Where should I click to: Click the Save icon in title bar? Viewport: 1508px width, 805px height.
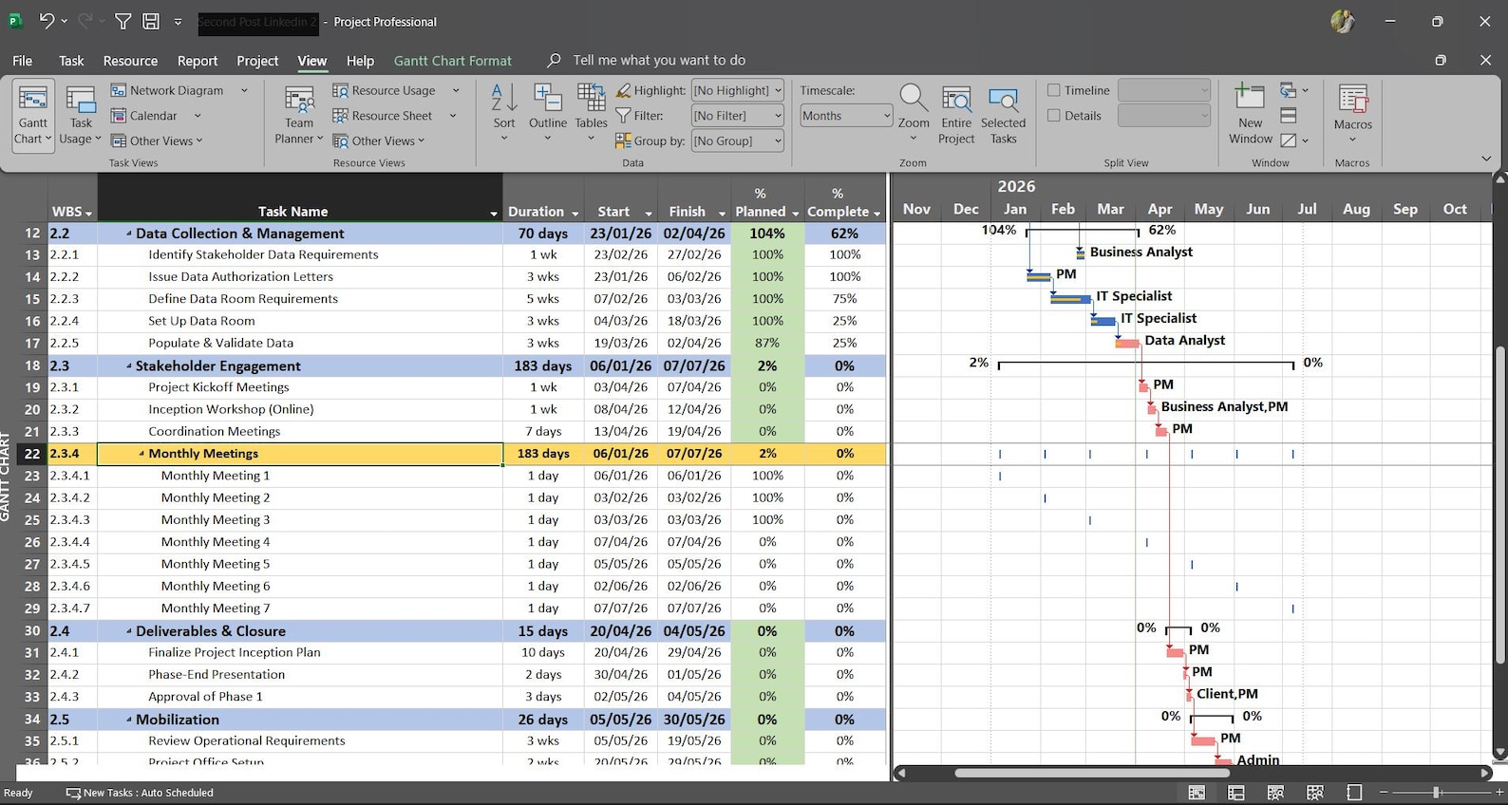click(150, 21)
